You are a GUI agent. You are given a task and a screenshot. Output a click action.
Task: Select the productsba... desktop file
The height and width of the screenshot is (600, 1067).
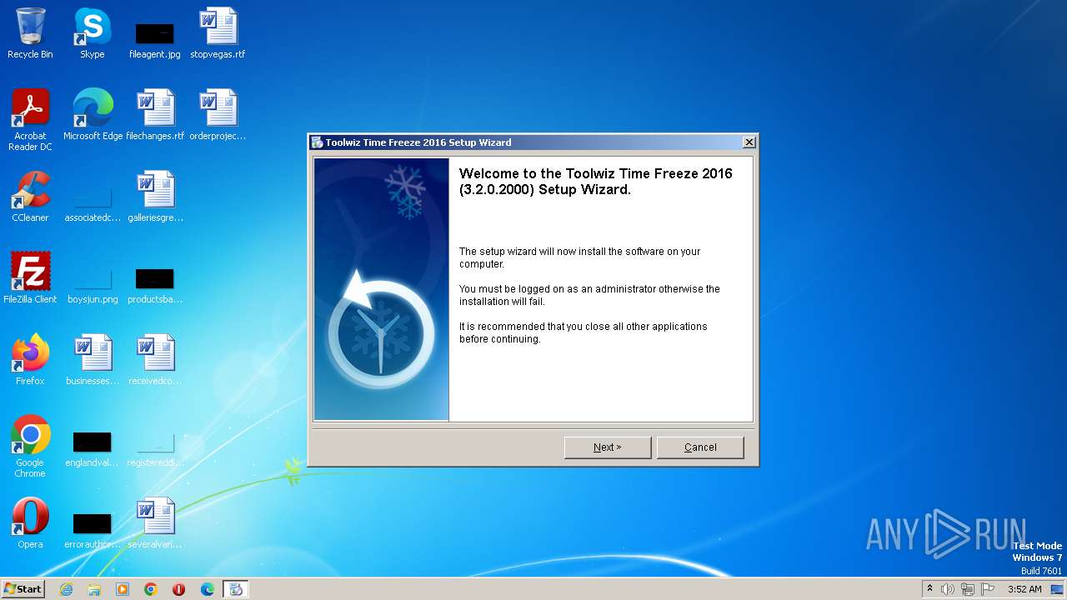(x=155, y=287)
